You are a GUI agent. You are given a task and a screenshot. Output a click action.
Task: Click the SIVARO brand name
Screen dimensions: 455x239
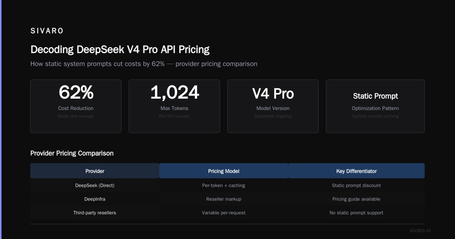coord(47,31)
